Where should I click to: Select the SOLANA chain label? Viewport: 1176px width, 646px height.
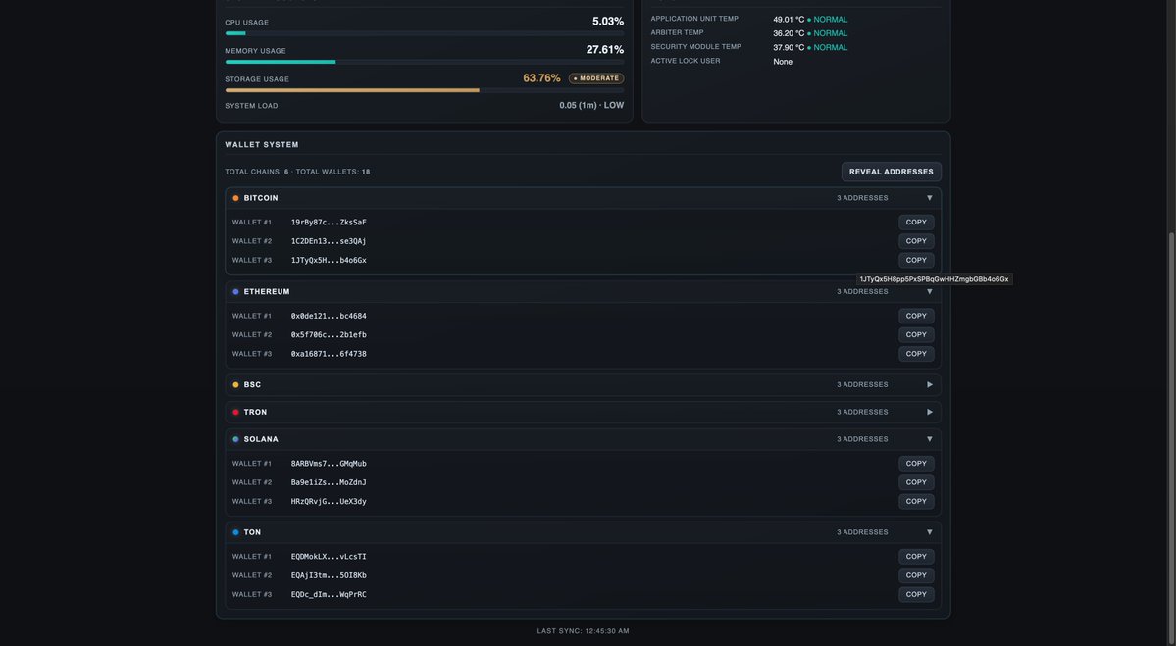[261, 439]
